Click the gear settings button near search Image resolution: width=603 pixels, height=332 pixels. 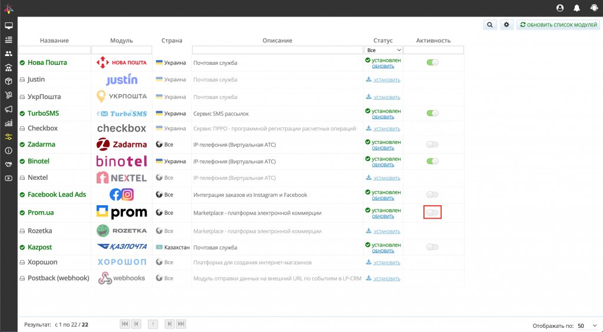pyautogui.click(x=506, y=25)
